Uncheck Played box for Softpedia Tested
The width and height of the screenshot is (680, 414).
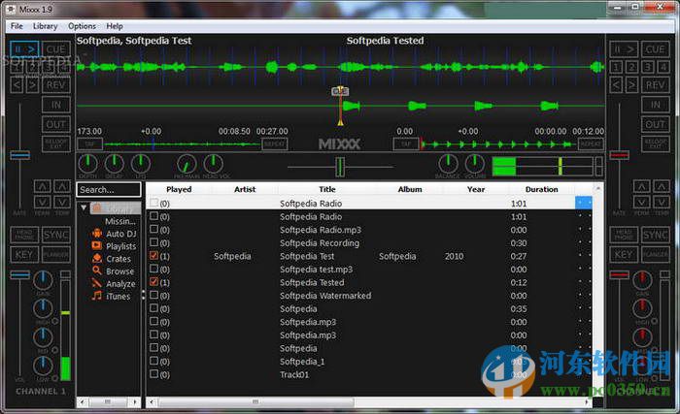coord(153,282)
